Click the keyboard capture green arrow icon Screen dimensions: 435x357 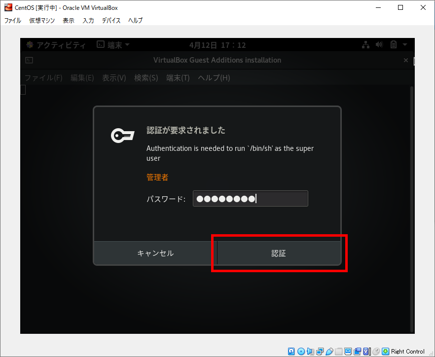pos(385,352)
